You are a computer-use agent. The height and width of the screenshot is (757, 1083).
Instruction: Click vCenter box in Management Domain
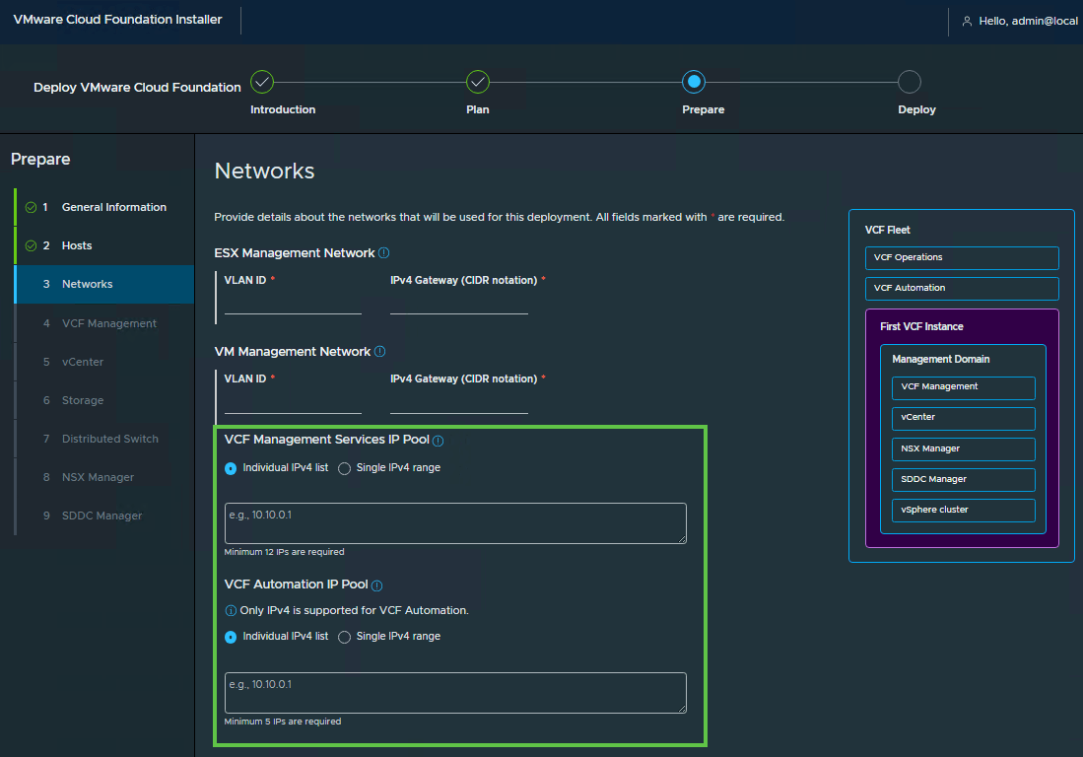pyautogui.click(x=964, y=419)
